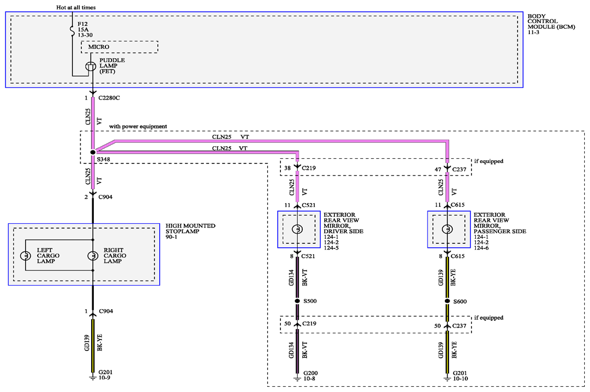Select the driver side mirror lamp symbol
The image size is (590, 392).
click(297, 228)
